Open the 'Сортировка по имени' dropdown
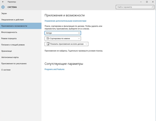The width and height of the screenshot is (156, 121). click(63, 38)
